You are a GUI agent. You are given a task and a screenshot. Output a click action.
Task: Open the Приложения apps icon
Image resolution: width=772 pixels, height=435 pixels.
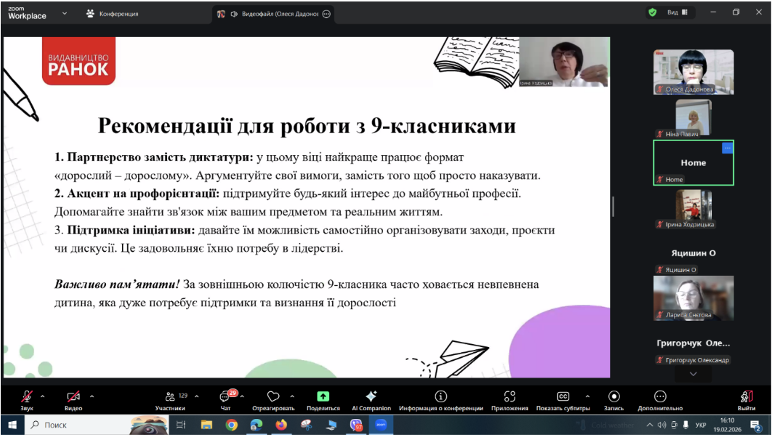[510, 396]
